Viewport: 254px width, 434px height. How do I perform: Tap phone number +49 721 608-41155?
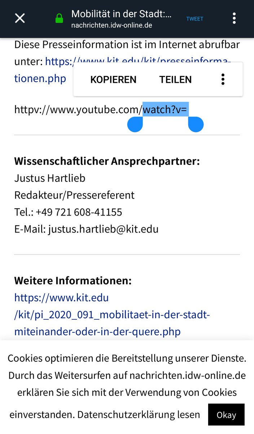pos(79,212)
